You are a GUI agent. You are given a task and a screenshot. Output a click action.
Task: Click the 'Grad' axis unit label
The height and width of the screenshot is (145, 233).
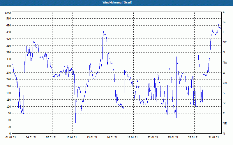click(8, 13)
